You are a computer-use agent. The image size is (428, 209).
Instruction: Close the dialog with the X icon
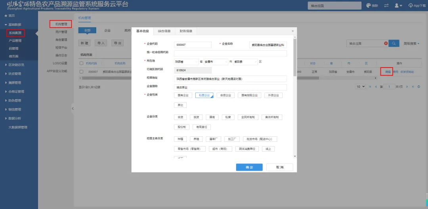[292, 31]
